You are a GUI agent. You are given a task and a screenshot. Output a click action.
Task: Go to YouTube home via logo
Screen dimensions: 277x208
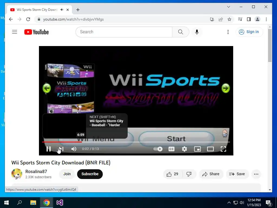(37, 32)
